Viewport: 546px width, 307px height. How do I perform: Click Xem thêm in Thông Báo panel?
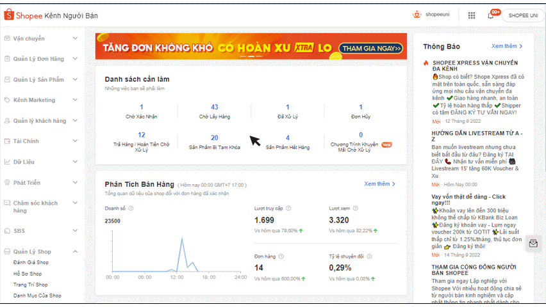point(507,46)
